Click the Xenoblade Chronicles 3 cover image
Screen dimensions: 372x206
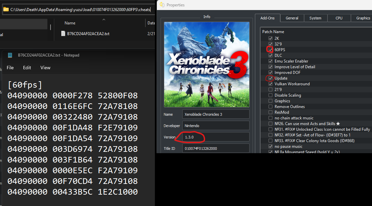[207, 65]
